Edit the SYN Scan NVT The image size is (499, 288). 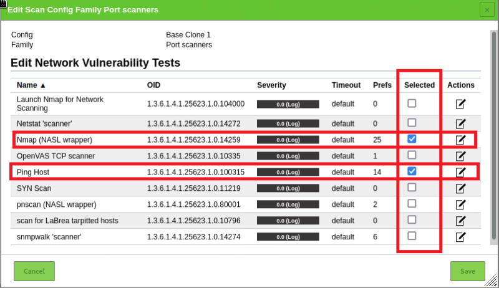pos(460,188)
